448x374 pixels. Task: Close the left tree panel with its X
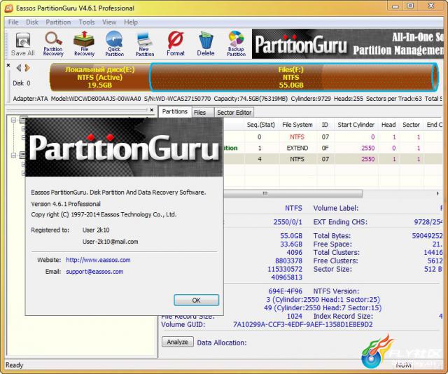tap(152, 110)
